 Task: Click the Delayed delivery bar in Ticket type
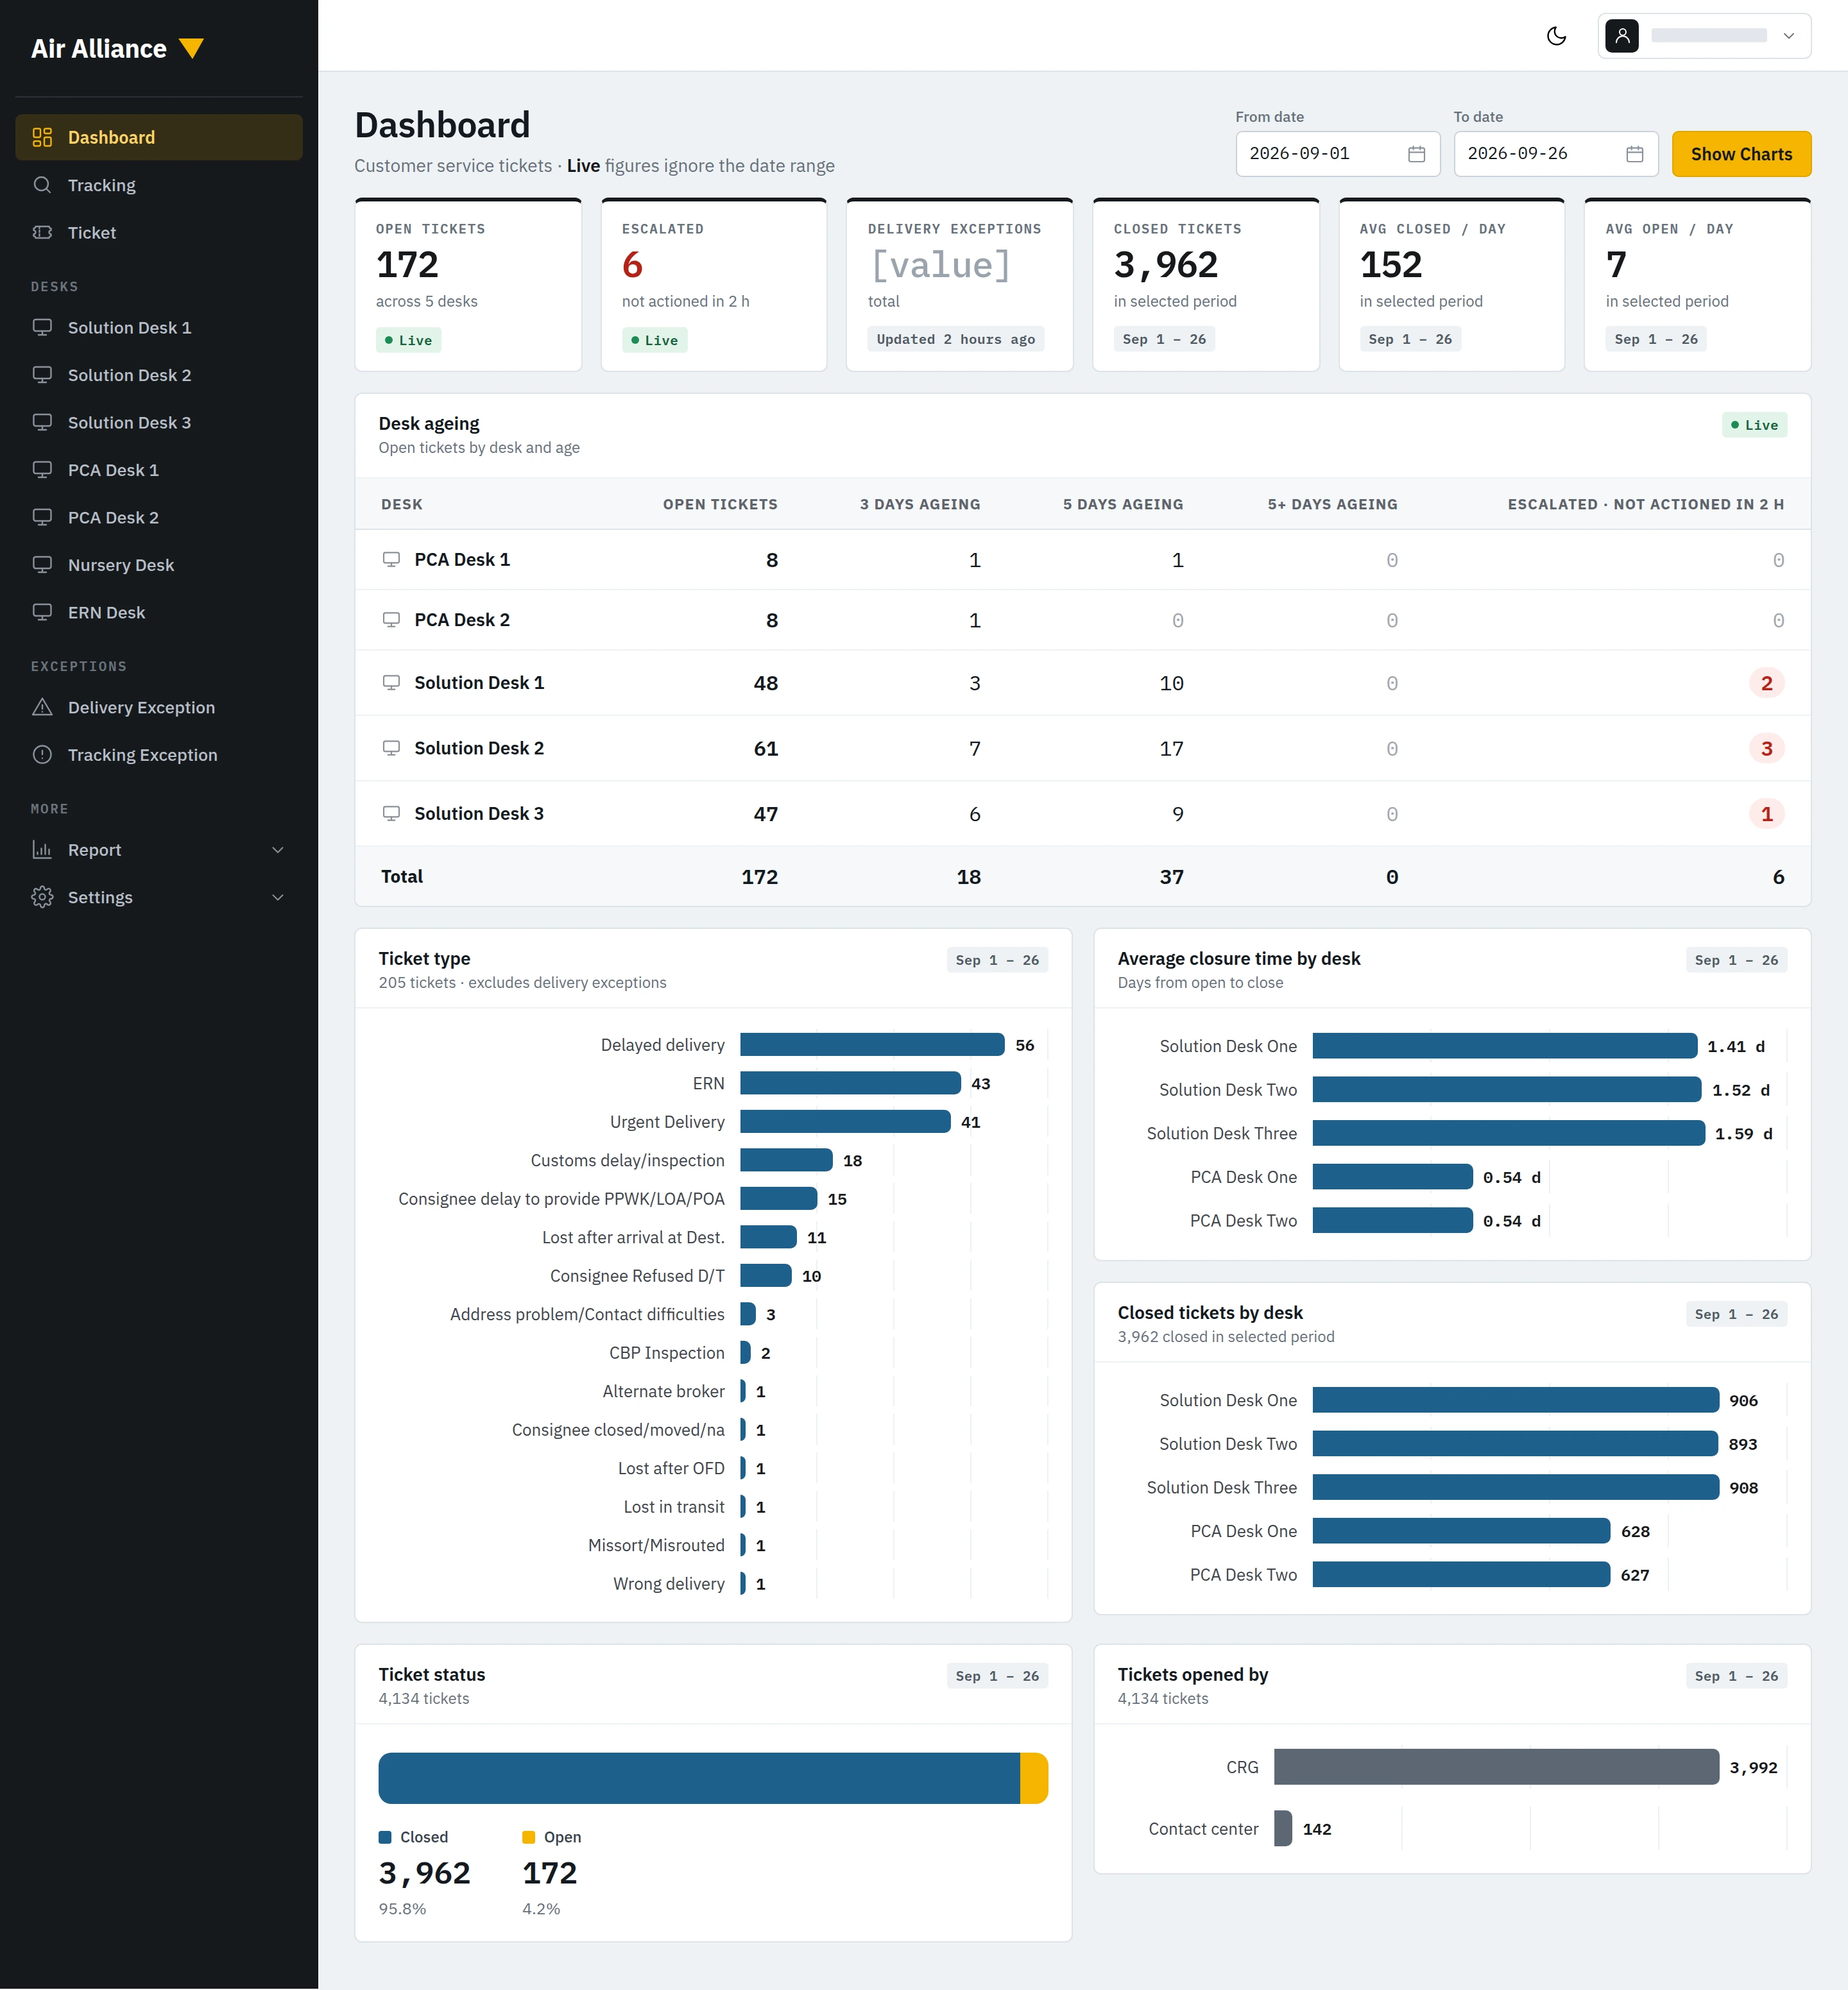872,1045
